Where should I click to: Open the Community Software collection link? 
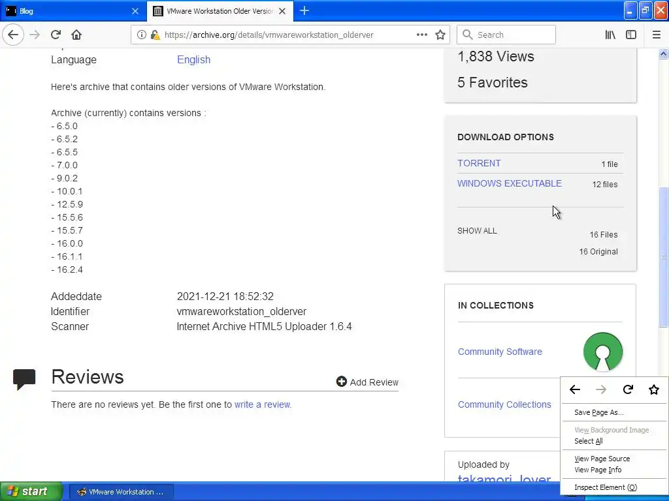500,352
